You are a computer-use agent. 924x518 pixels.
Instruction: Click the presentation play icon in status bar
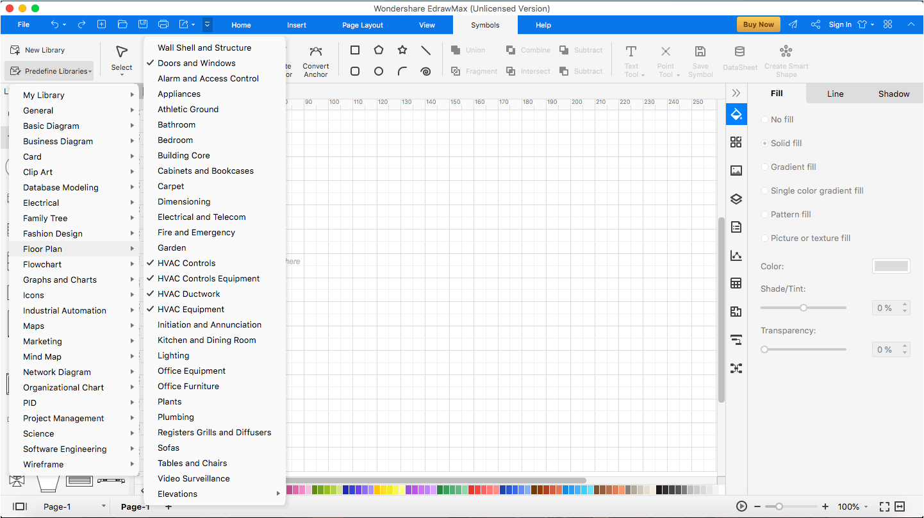[742, 506]
